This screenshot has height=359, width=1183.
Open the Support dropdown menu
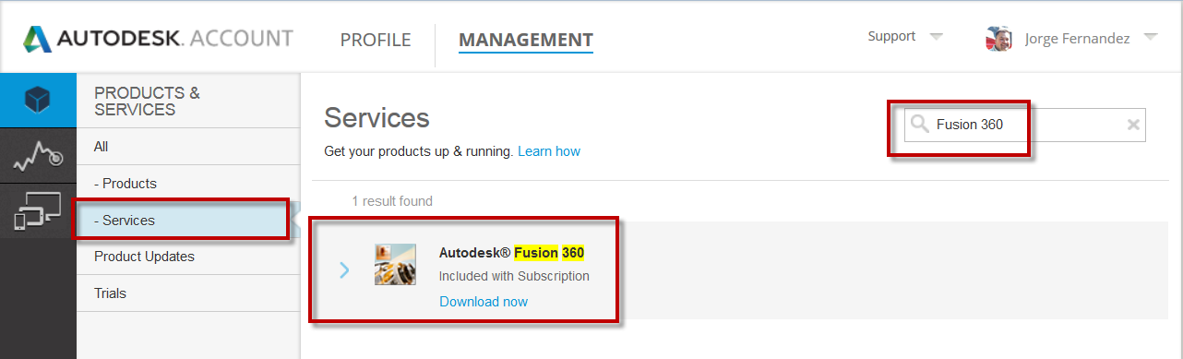[905, 37]
